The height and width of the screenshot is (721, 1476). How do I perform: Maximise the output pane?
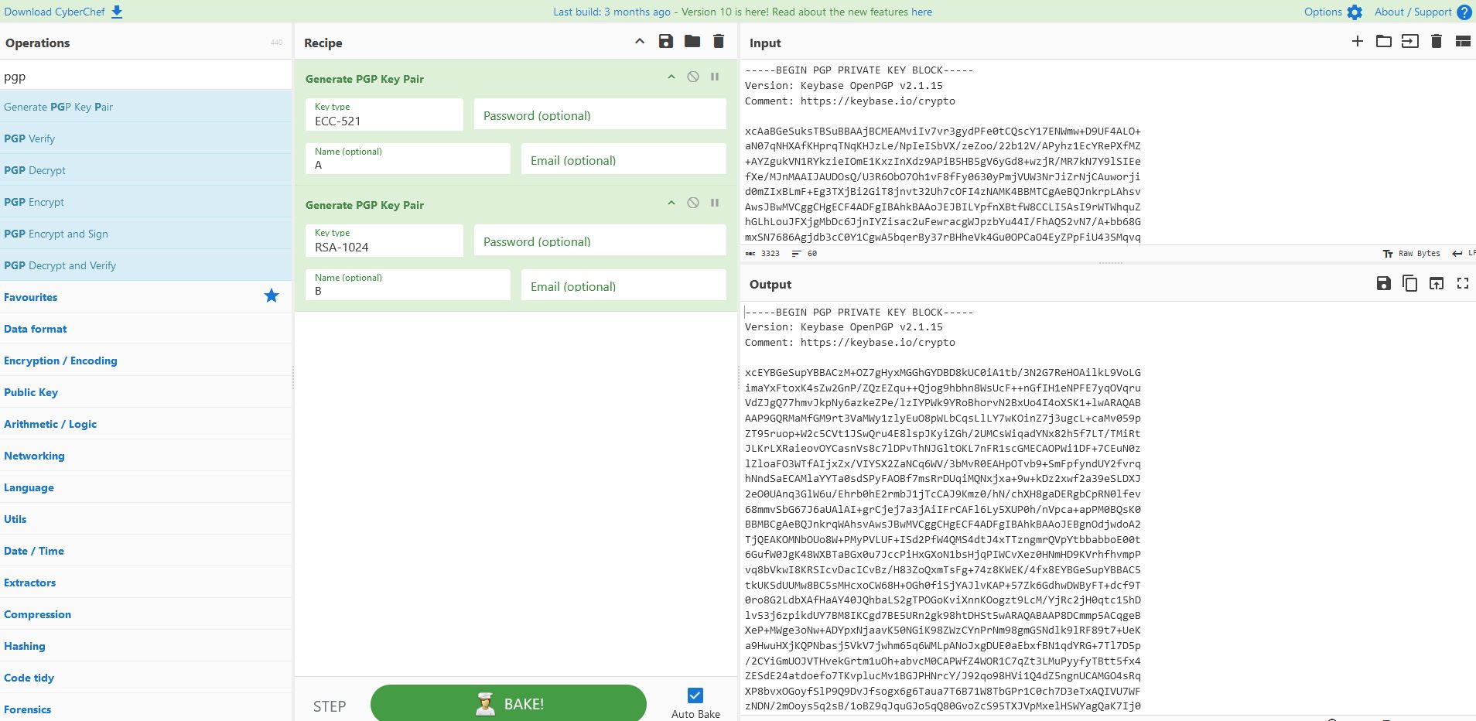pos(1463,283)
